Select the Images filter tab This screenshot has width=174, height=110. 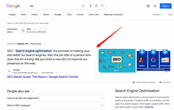(12, 14)
